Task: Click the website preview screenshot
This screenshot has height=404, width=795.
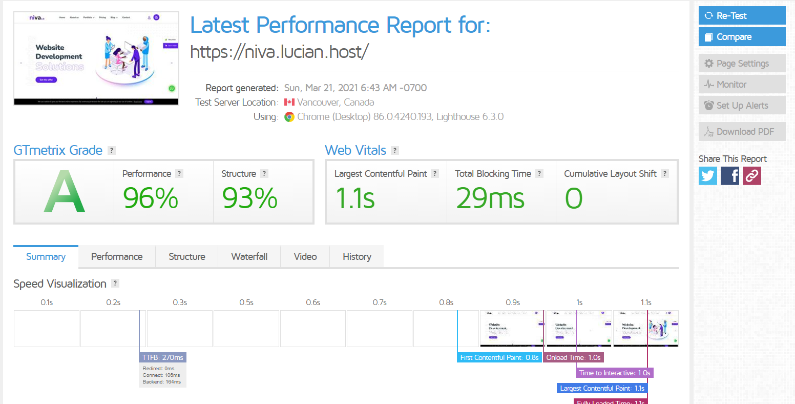Action: (x=96, y=58)
